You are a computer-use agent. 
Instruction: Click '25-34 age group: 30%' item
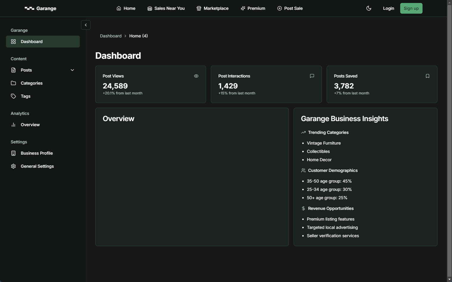tap(329, 189)
